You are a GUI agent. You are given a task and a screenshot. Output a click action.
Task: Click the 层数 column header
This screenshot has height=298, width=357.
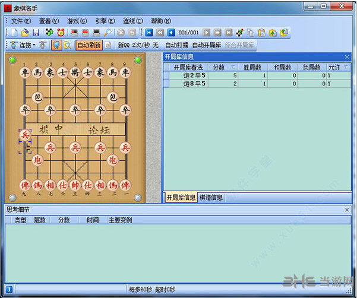point(40,220)
